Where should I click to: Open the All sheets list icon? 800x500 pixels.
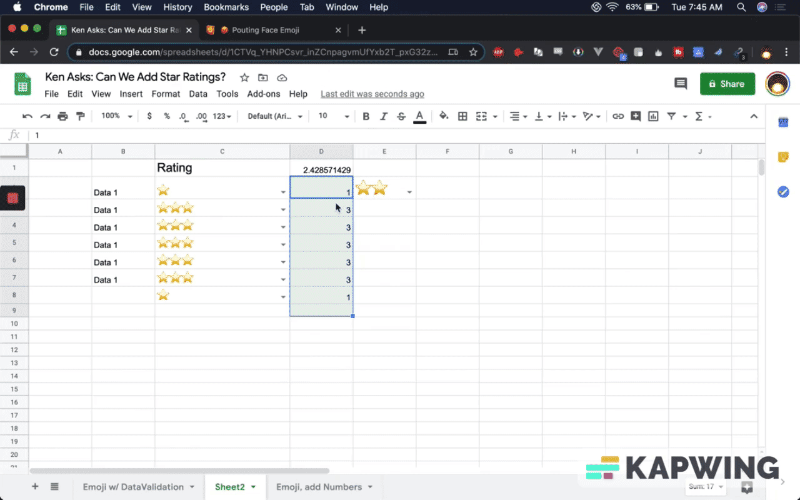click(54, 486)
